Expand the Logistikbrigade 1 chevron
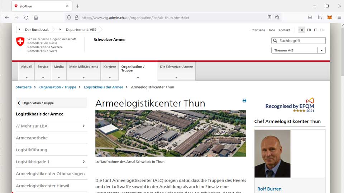This screenshot has width=344, height=193. pos(84,162)
